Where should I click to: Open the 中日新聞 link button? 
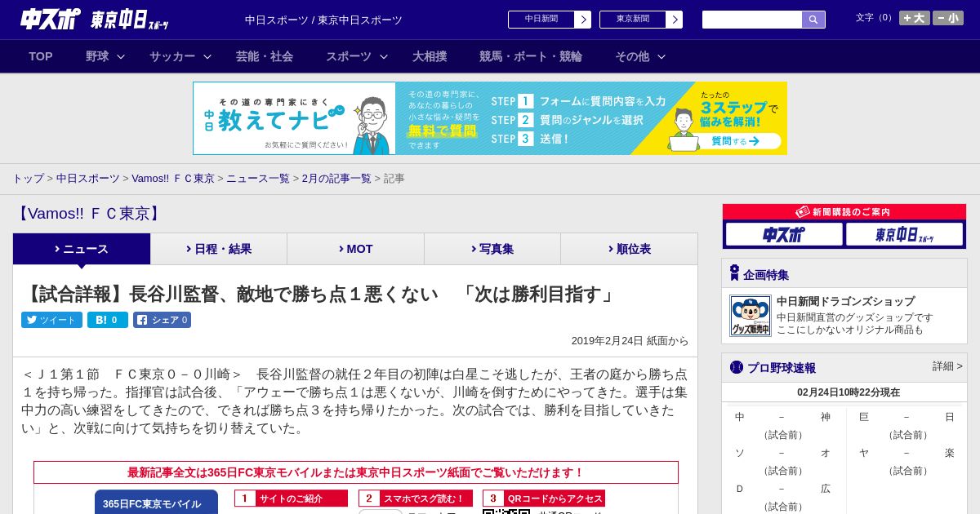[541, 20]
